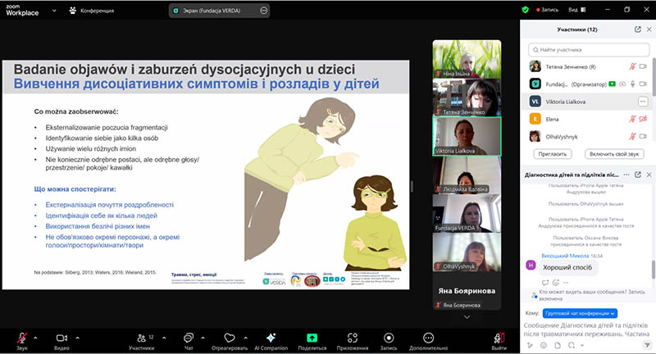Toggle camera using the Видео button
The width and height of the screenshot is (656, 354).
coord(61,341)
